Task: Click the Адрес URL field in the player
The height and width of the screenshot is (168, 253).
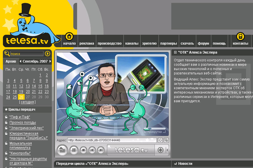Action: pyautogui.click(x=112, y=140)
